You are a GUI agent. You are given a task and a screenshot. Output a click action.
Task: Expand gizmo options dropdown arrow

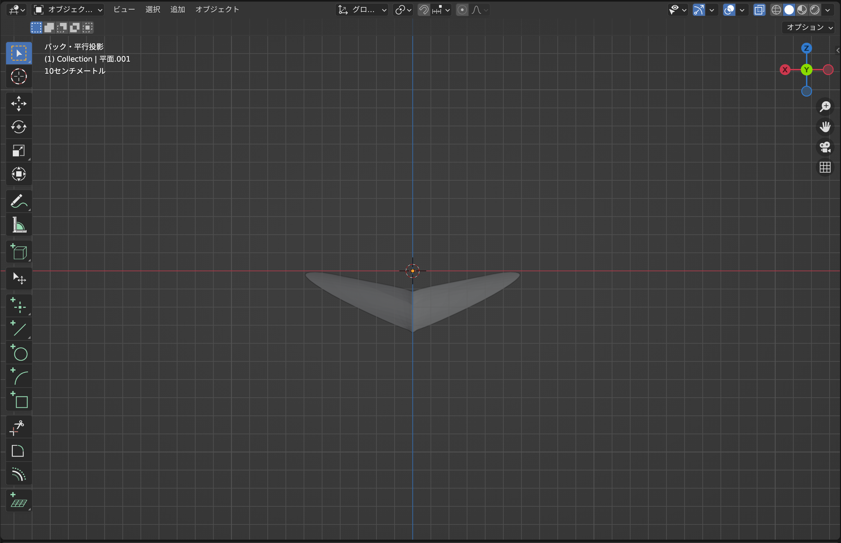pos(711,10)
